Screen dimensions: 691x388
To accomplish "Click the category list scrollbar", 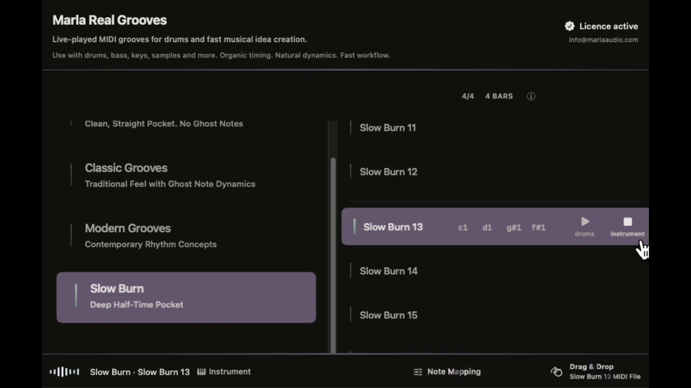I will point(333,255).
